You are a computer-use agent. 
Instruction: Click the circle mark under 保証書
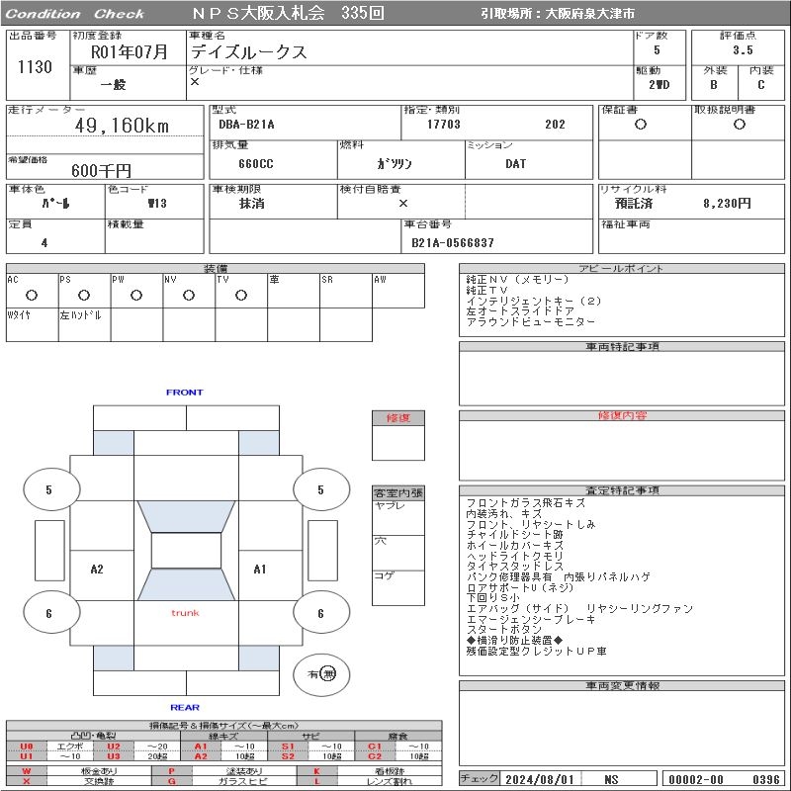pos(641,125)
